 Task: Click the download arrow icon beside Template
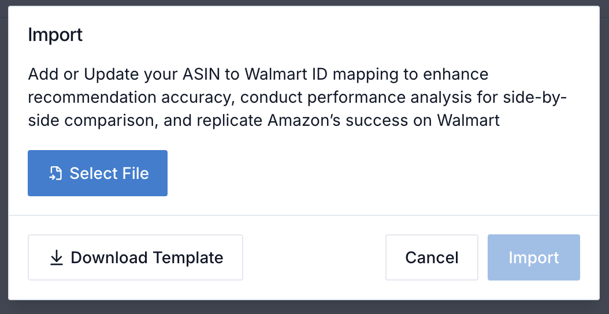point(57,257)
